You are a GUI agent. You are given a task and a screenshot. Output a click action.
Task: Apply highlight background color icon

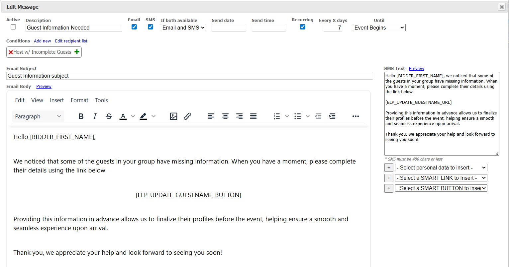pos(143,116)
